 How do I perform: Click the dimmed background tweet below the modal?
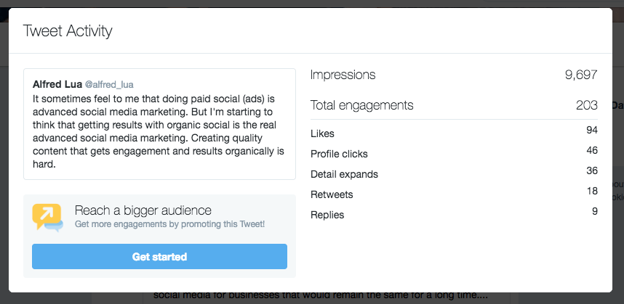point(320,295)
